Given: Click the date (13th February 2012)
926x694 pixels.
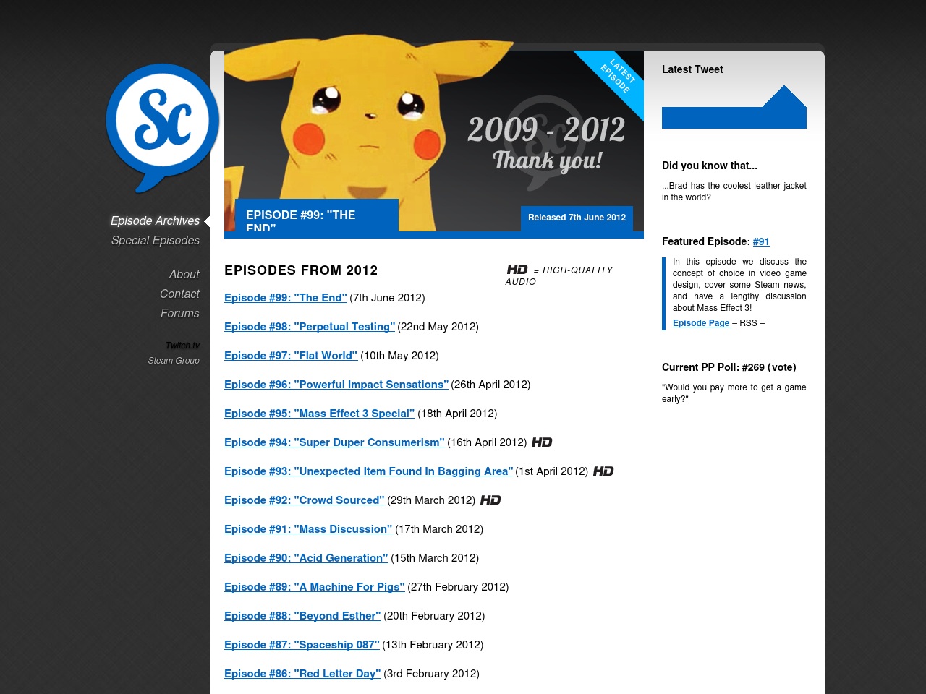Looking at the screenshot, I should [433, 645].
